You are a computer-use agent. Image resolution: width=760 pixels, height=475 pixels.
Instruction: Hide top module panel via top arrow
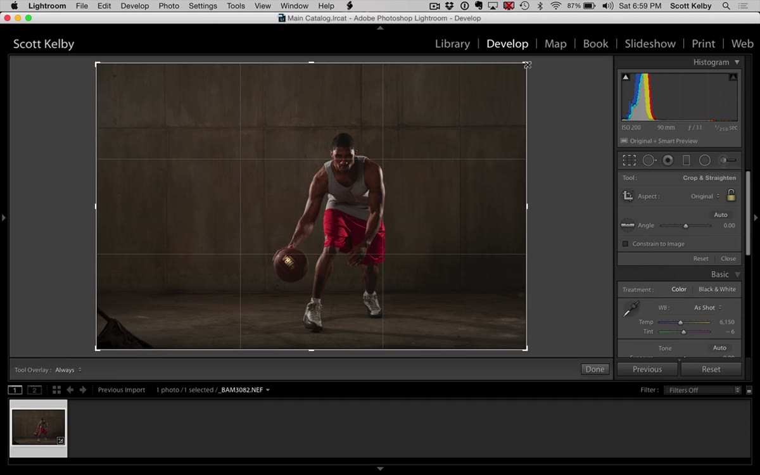[x=380, y=28]
